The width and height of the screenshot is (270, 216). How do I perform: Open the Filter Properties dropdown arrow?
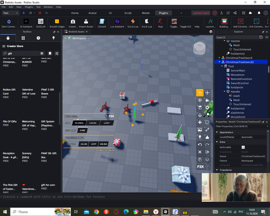tap(267, 126)
